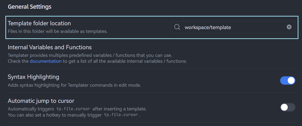The height and width of the screenshot is (126, 302).
Task: Enable the Automatic jump to cursor toggle
Action: click(287, 107)
